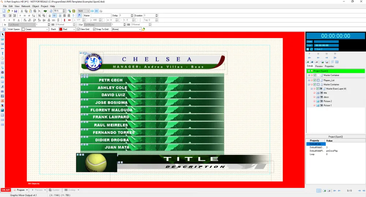Viewport: 366px width, 197px height.
Task: Open the Work Space color dropdown
Action: click(x=46, y=29)
